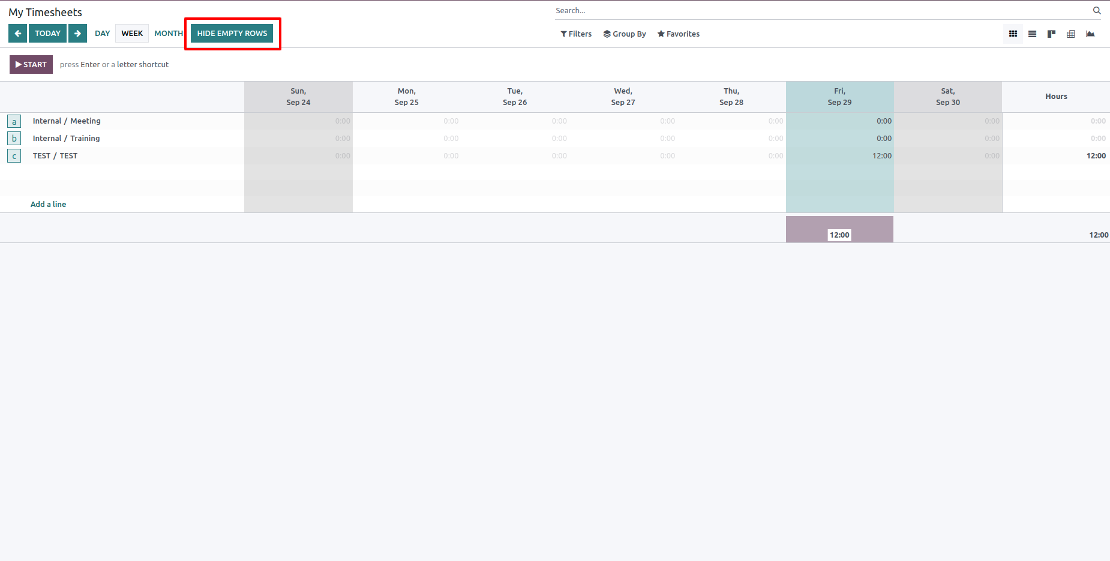
Task: Open the Group By dropdown
Action: pos(625,34)
